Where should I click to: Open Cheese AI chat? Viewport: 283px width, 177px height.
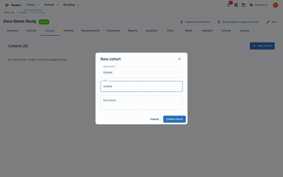259,5
